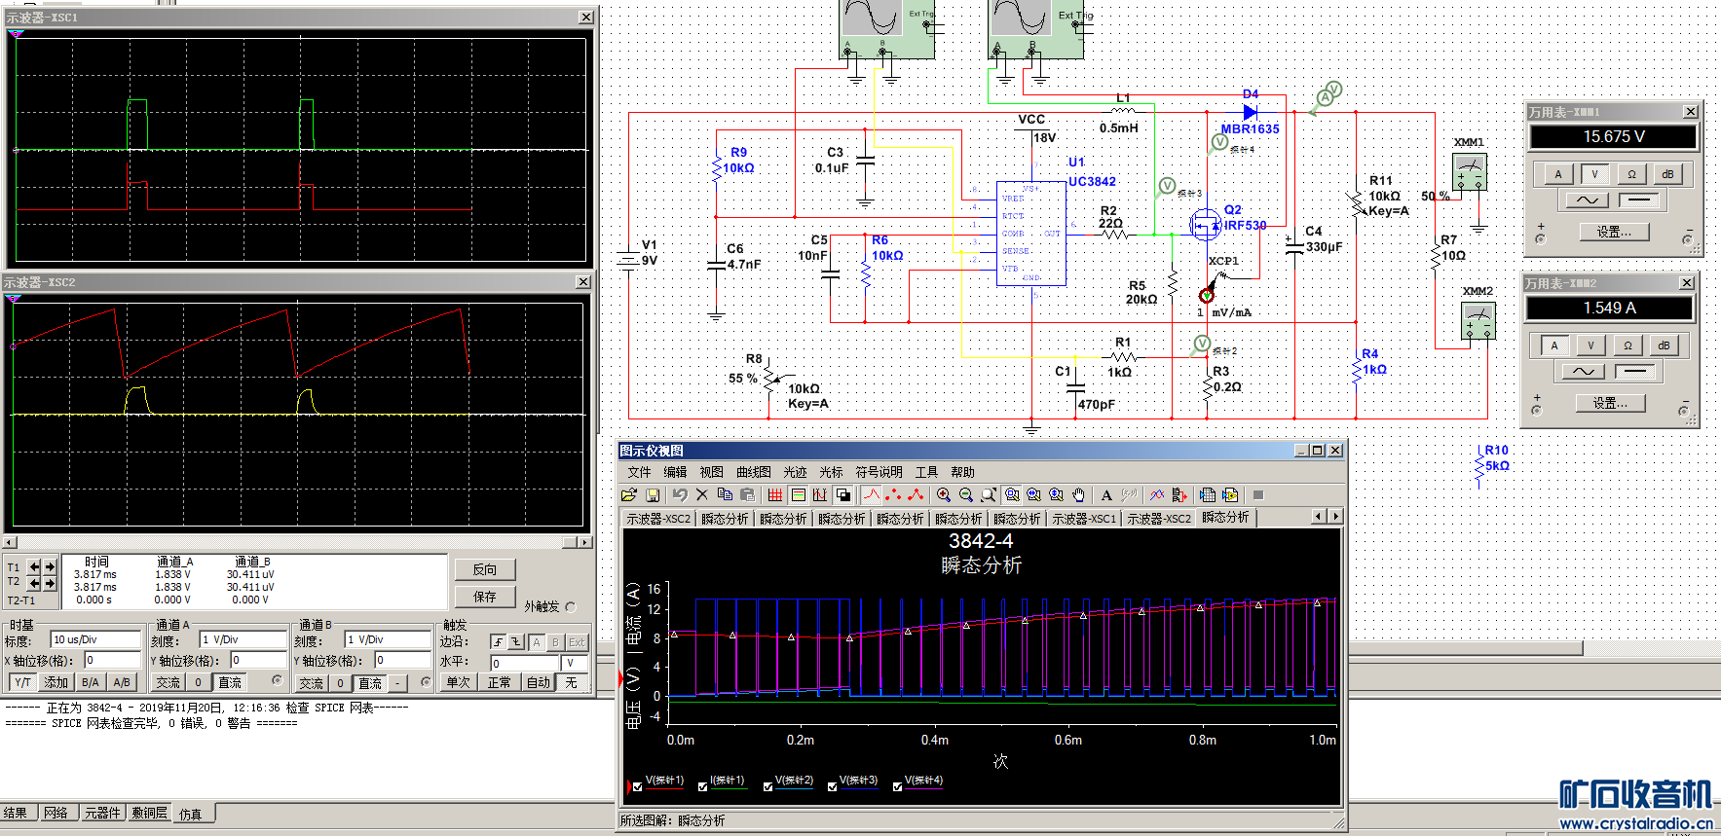Click the zoom out magnifier icon
Screen dimensions: 1721x836
tap(965, 495)
